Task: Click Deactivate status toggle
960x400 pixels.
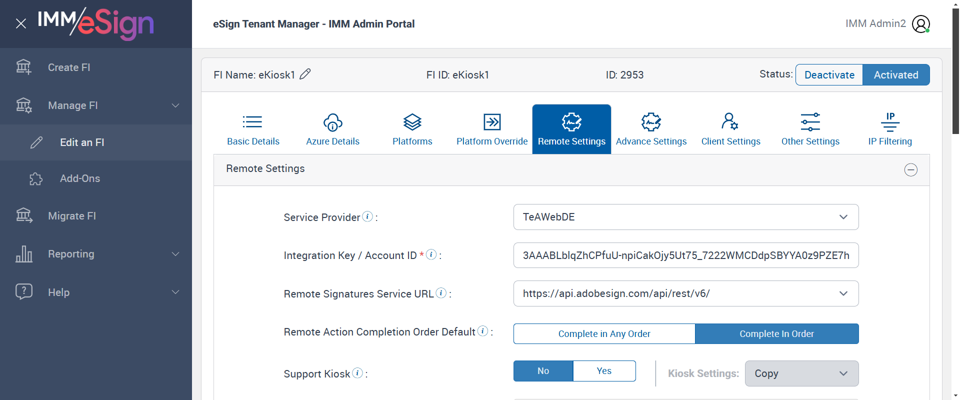Action: coord(829,75)
